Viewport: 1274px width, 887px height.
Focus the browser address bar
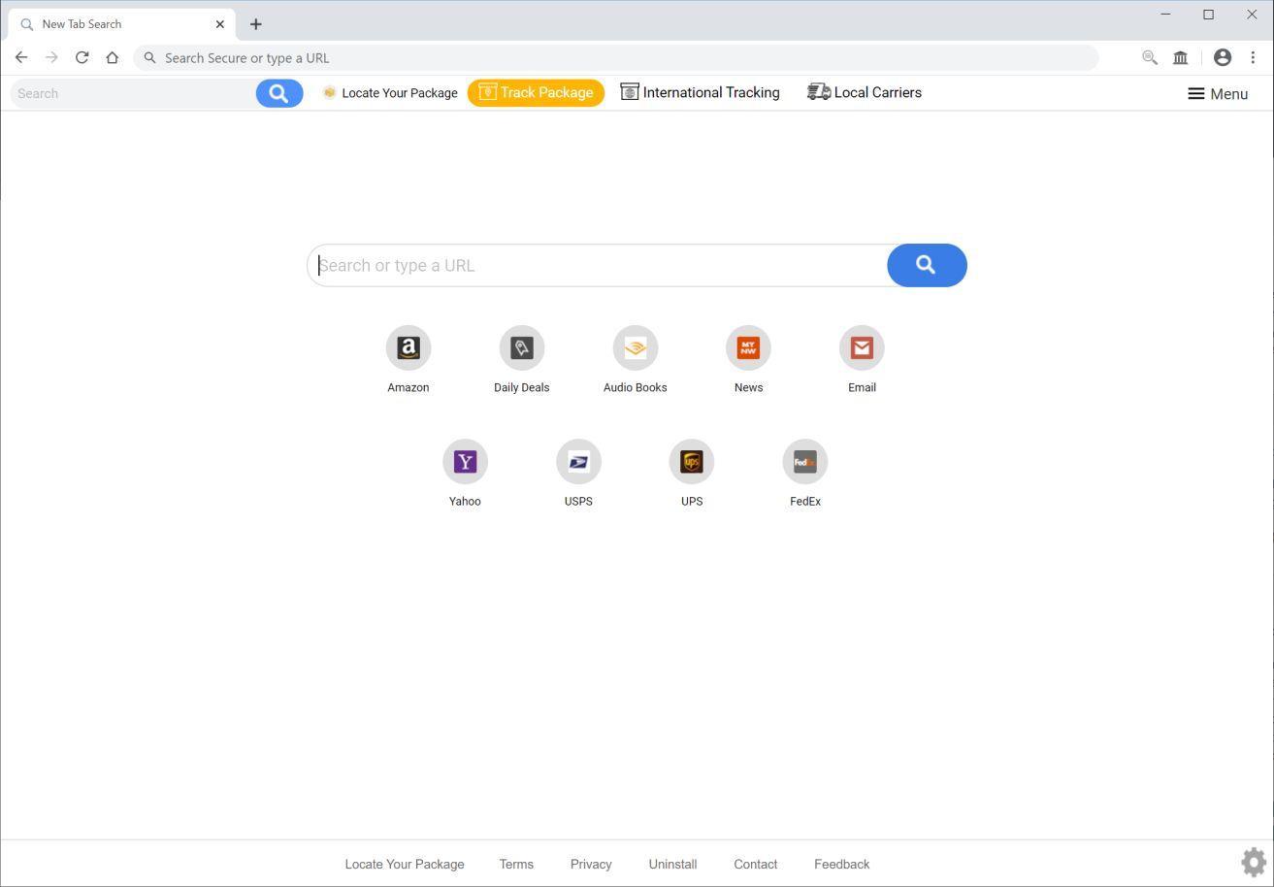(616, 57)
